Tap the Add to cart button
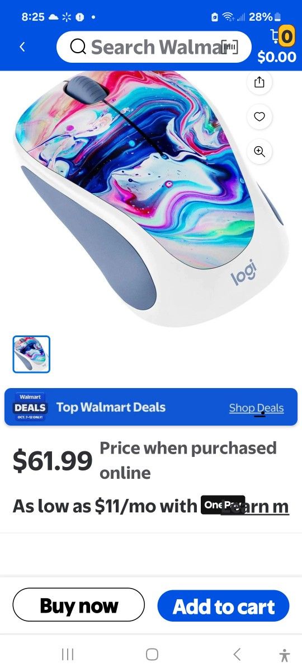The height and width of the screenshot is (672, 302). point(224,606)
